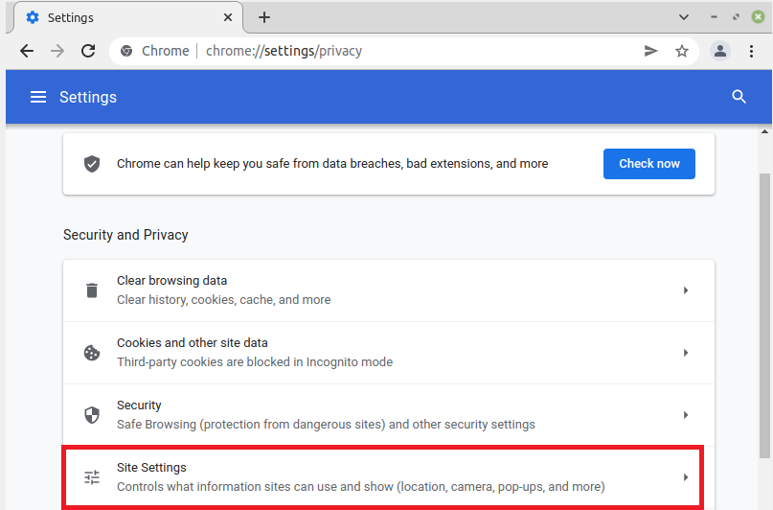The height and width of the screenshot is (510, 773).
Task: Restore the Chrome window size
Action: pyautogui.click(x=736, y=17)
